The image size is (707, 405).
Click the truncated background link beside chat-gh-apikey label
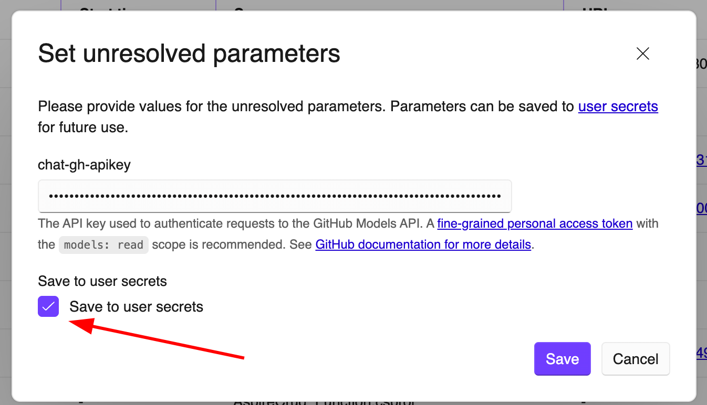pos(701,161)
